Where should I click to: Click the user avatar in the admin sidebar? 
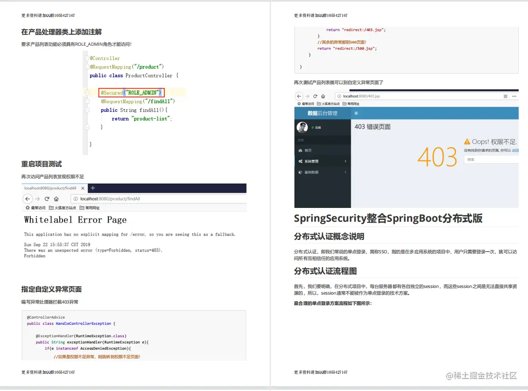[302, 127]
